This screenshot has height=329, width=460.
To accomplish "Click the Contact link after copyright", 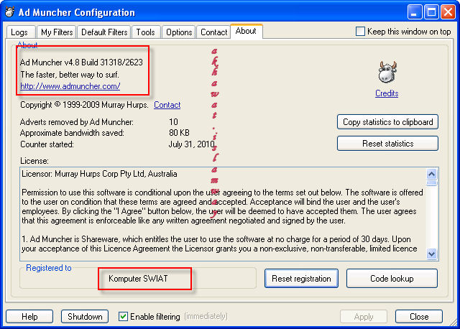I will 167,105.
